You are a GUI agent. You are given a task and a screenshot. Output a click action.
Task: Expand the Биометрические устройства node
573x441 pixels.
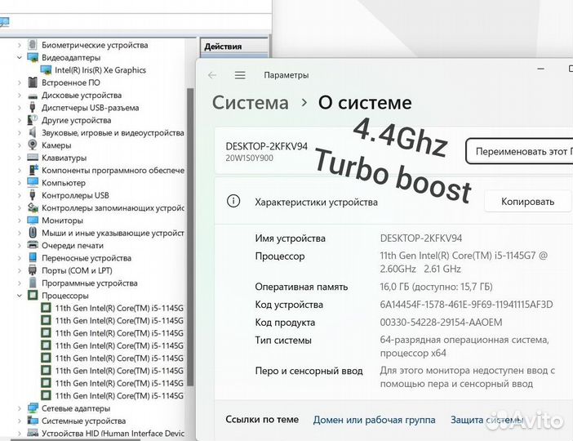point(20,45)
